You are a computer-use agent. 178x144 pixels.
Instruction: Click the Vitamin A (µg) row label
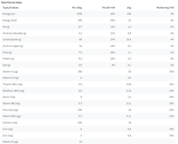[10, 72]
